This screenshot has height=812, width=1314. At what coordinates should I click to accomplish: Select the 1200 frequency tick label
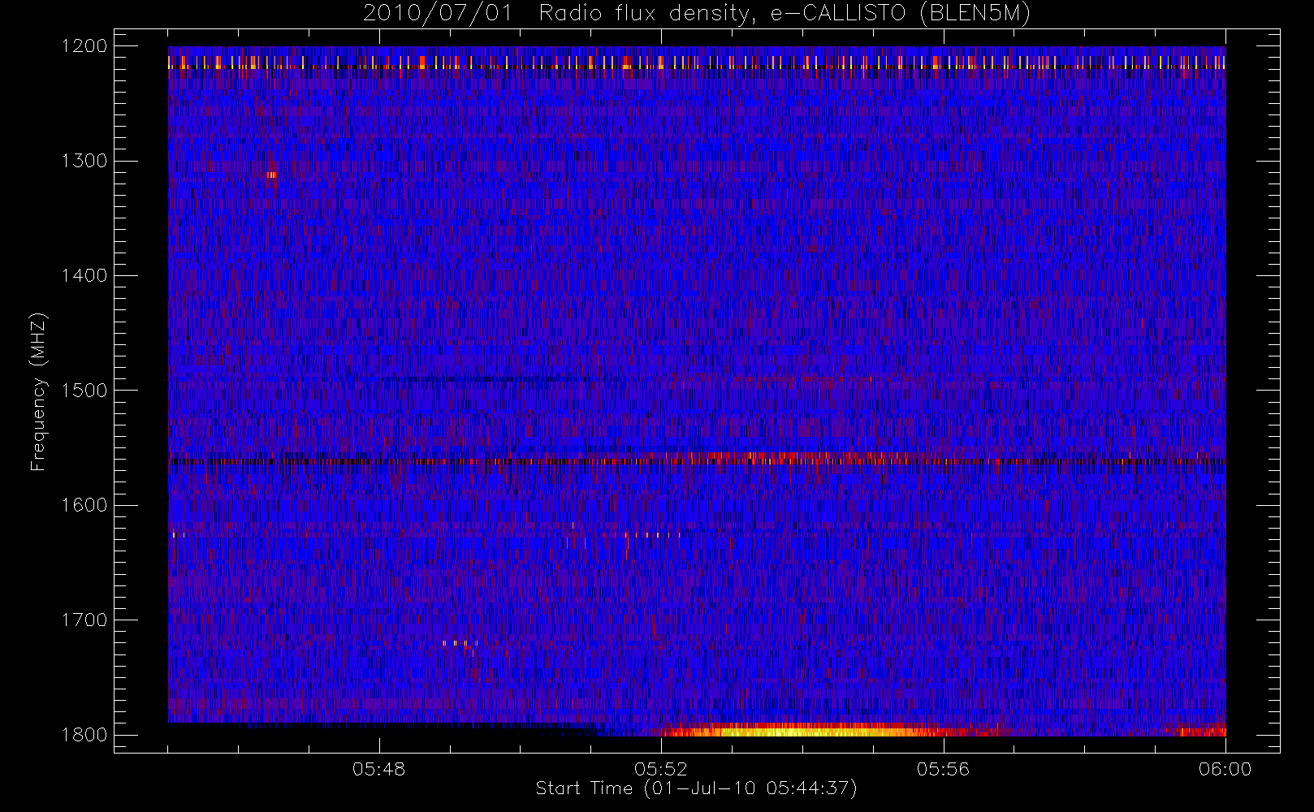pos(84,46)
